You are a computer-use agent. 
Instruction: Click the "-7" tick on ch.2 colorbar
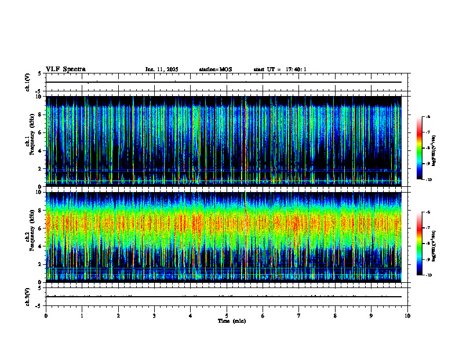pyautogui.click(x=428, y=228)
